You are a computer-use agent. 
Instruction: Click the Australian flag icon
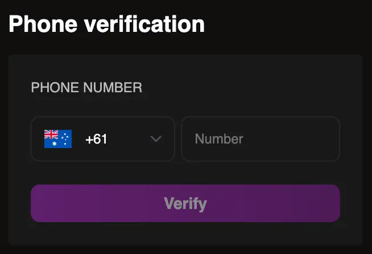(x=58, y=139)
